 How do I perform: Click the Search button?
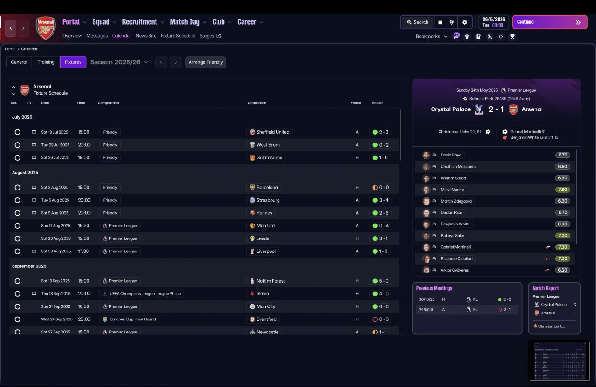click(x=417, y=22)
